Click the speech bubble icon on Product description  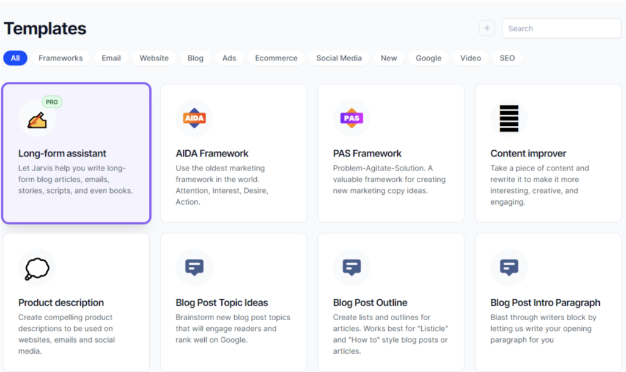point(37,267)
